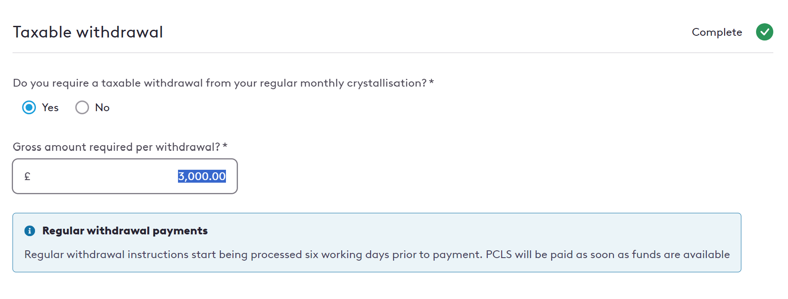Click the green Complete checkmark icon

coord(764,32)
